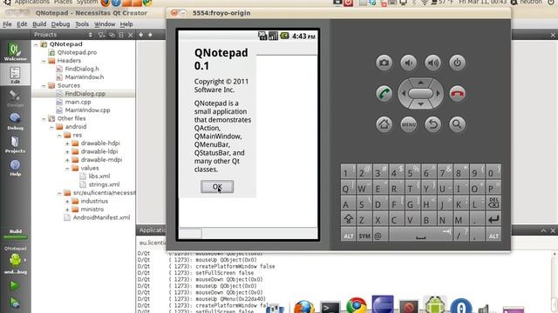Click emulator keyboard DEL key
The width and height of the screenshot is (558, 313).
(x=493, y=203)
